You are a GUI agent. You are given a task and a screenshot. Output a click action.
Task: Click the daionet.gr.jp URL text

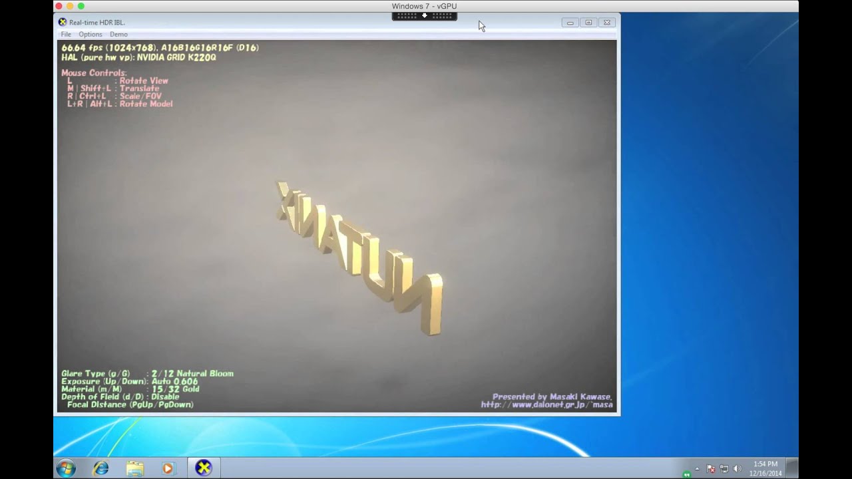tap(546, 404)
